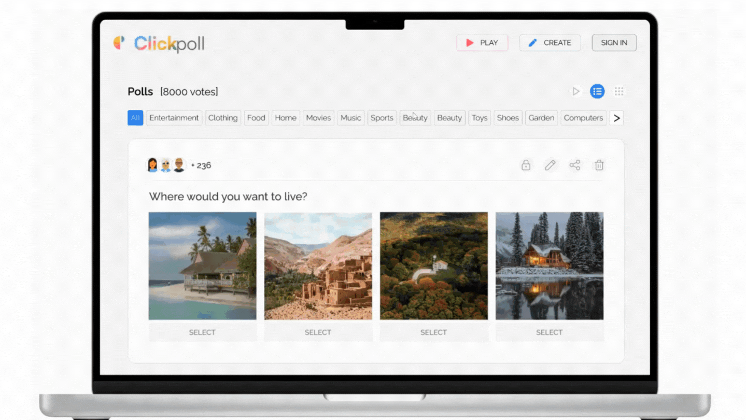Screen dimensions: 746x420
Task: Select the beach house option
Action: click(x=202, y=332)
